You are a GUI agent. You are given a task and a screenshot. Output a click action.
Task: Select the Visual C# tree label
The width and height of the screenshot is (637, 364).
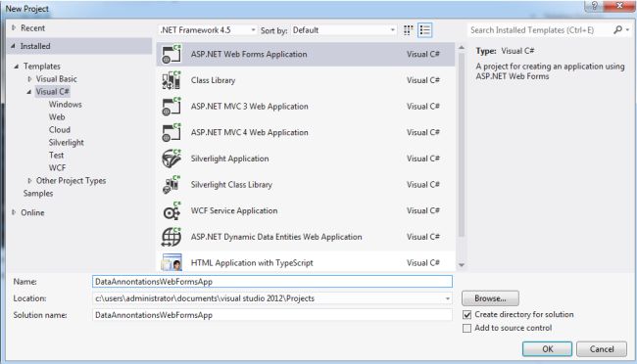pyautogui.click(x=52, y=92)
